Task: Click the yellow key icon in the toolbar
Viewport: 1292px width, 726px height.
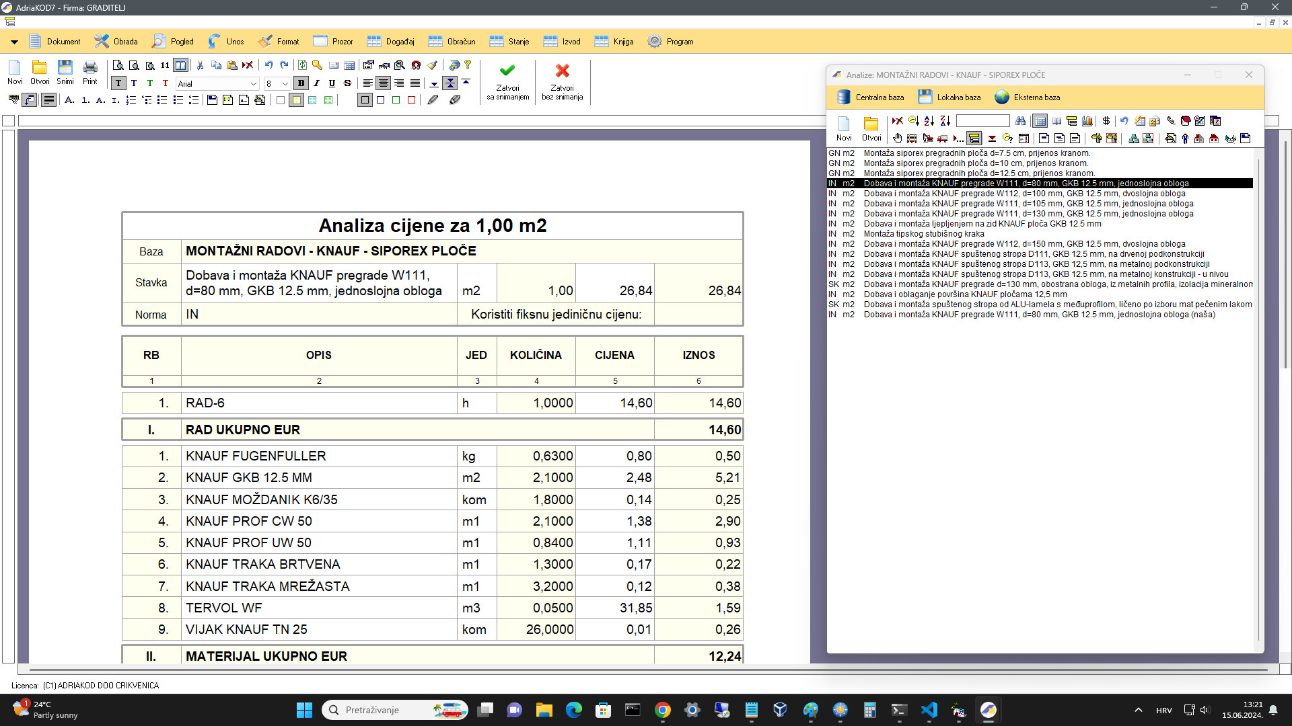Action: click(317, 65)
